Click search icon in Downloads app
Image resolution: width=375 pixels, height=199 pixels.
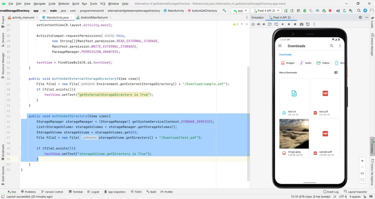tap(331, 46)
